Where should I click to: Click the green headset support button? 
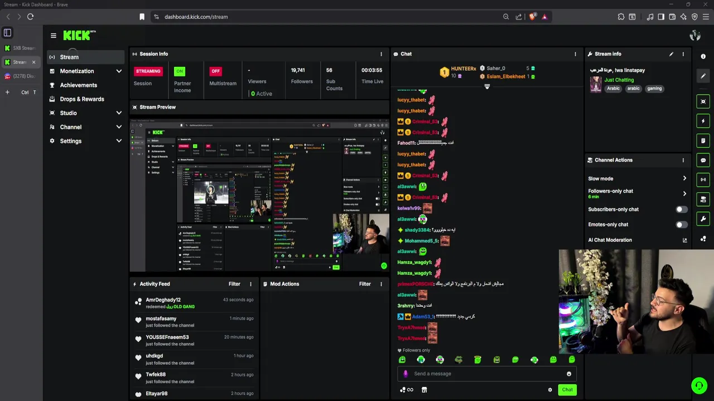699,385
